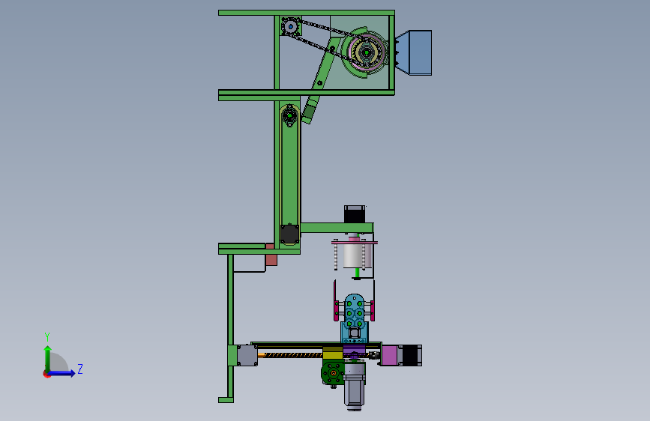Select the yellow slider block on the rail

tap(332, 353)
